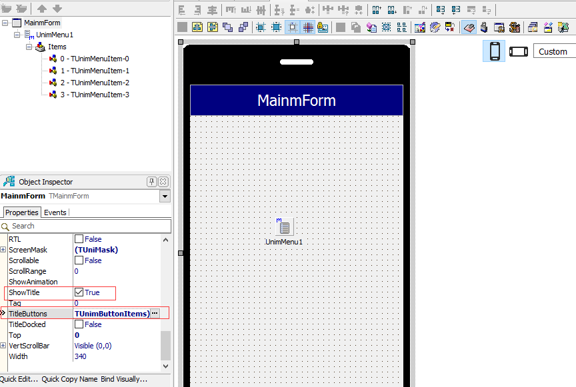Open the MainmForm component selector dropdown
576x387 pixels.
click(165, 196)
